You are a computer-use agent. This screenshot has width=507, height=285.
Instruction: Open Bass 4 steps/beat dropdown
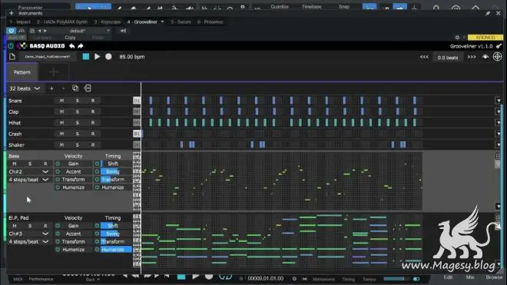[28, 180]
